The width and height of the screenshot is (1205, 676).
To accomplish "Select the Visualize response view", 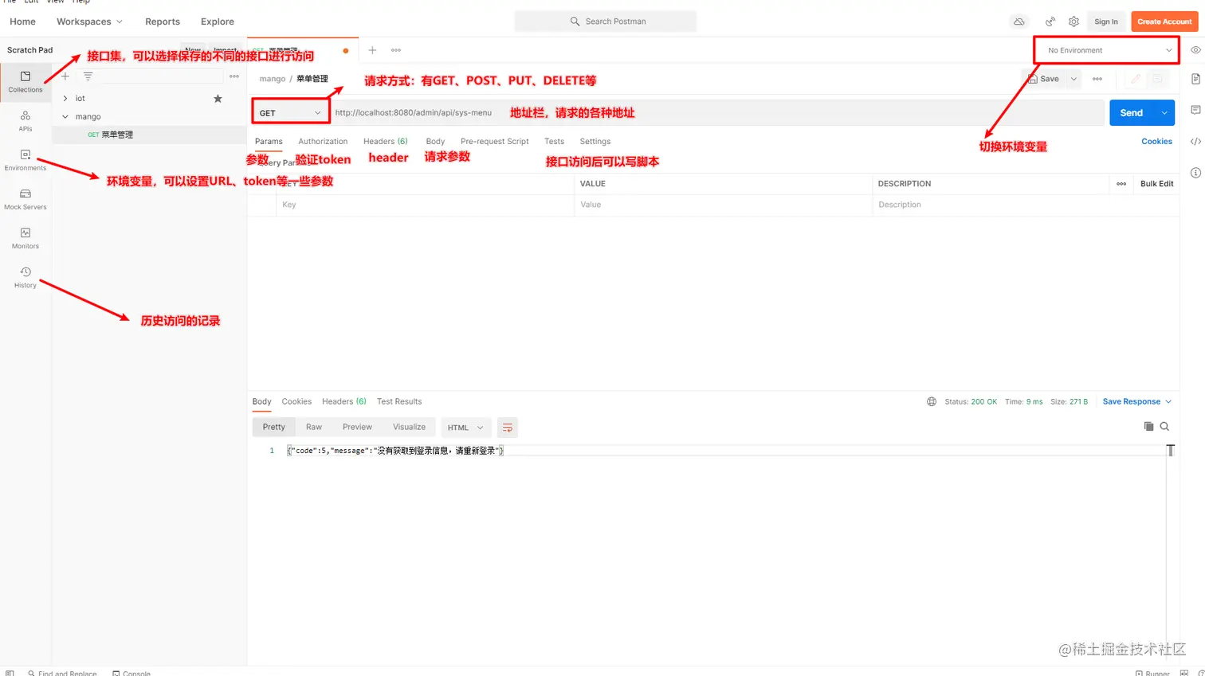I will 409,428.
